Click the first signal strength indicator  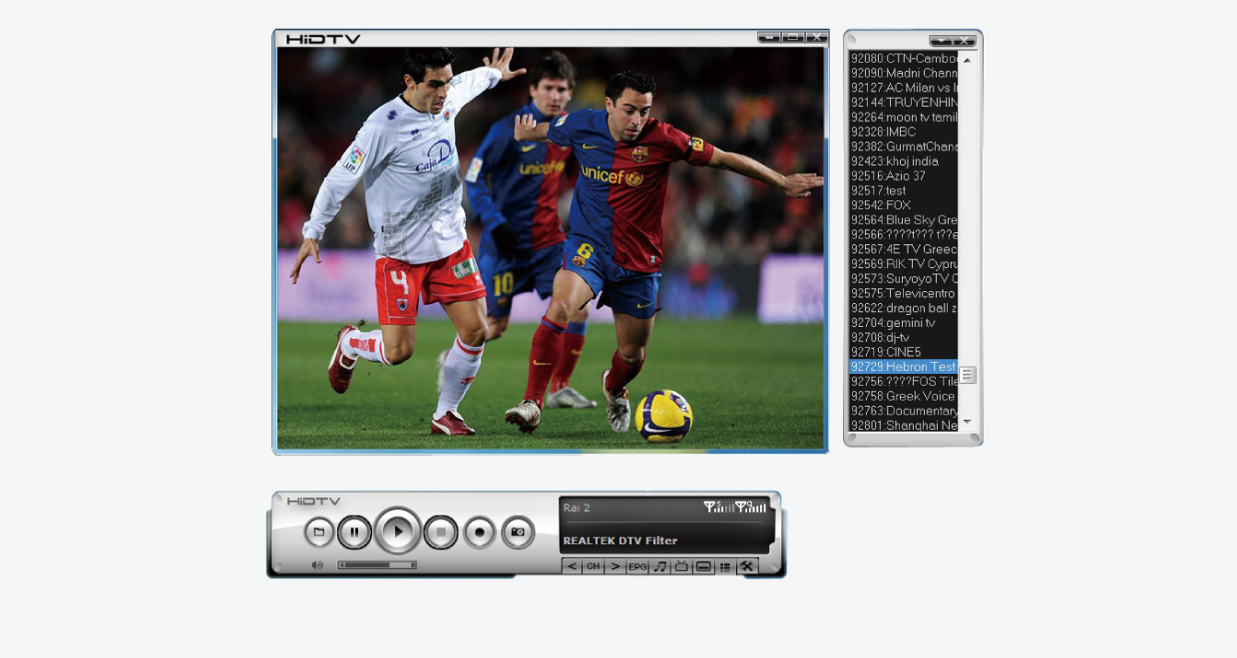(718, 506)
